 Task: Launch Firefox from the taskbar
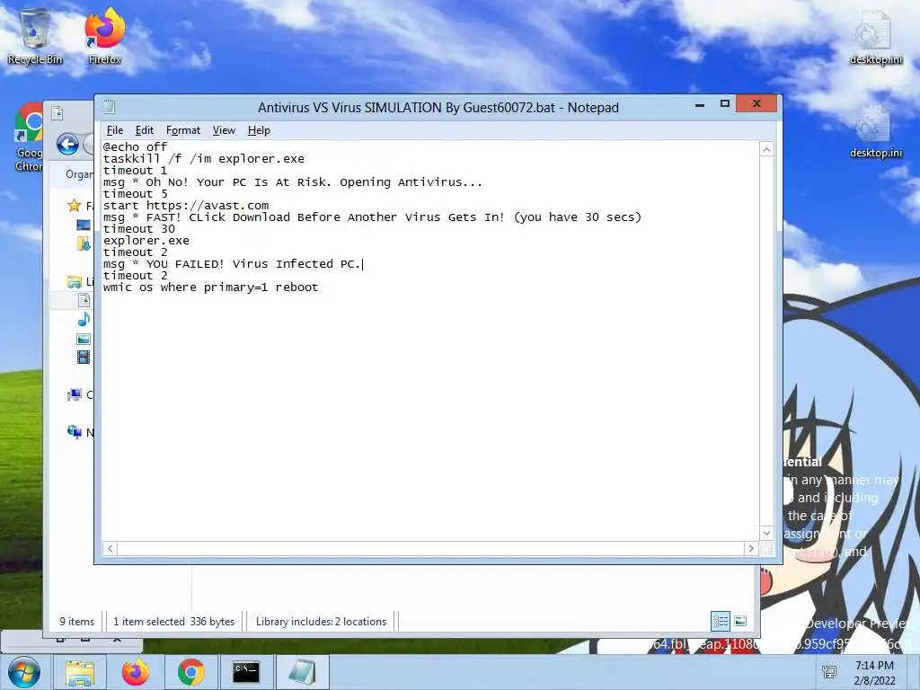point(136,672)
